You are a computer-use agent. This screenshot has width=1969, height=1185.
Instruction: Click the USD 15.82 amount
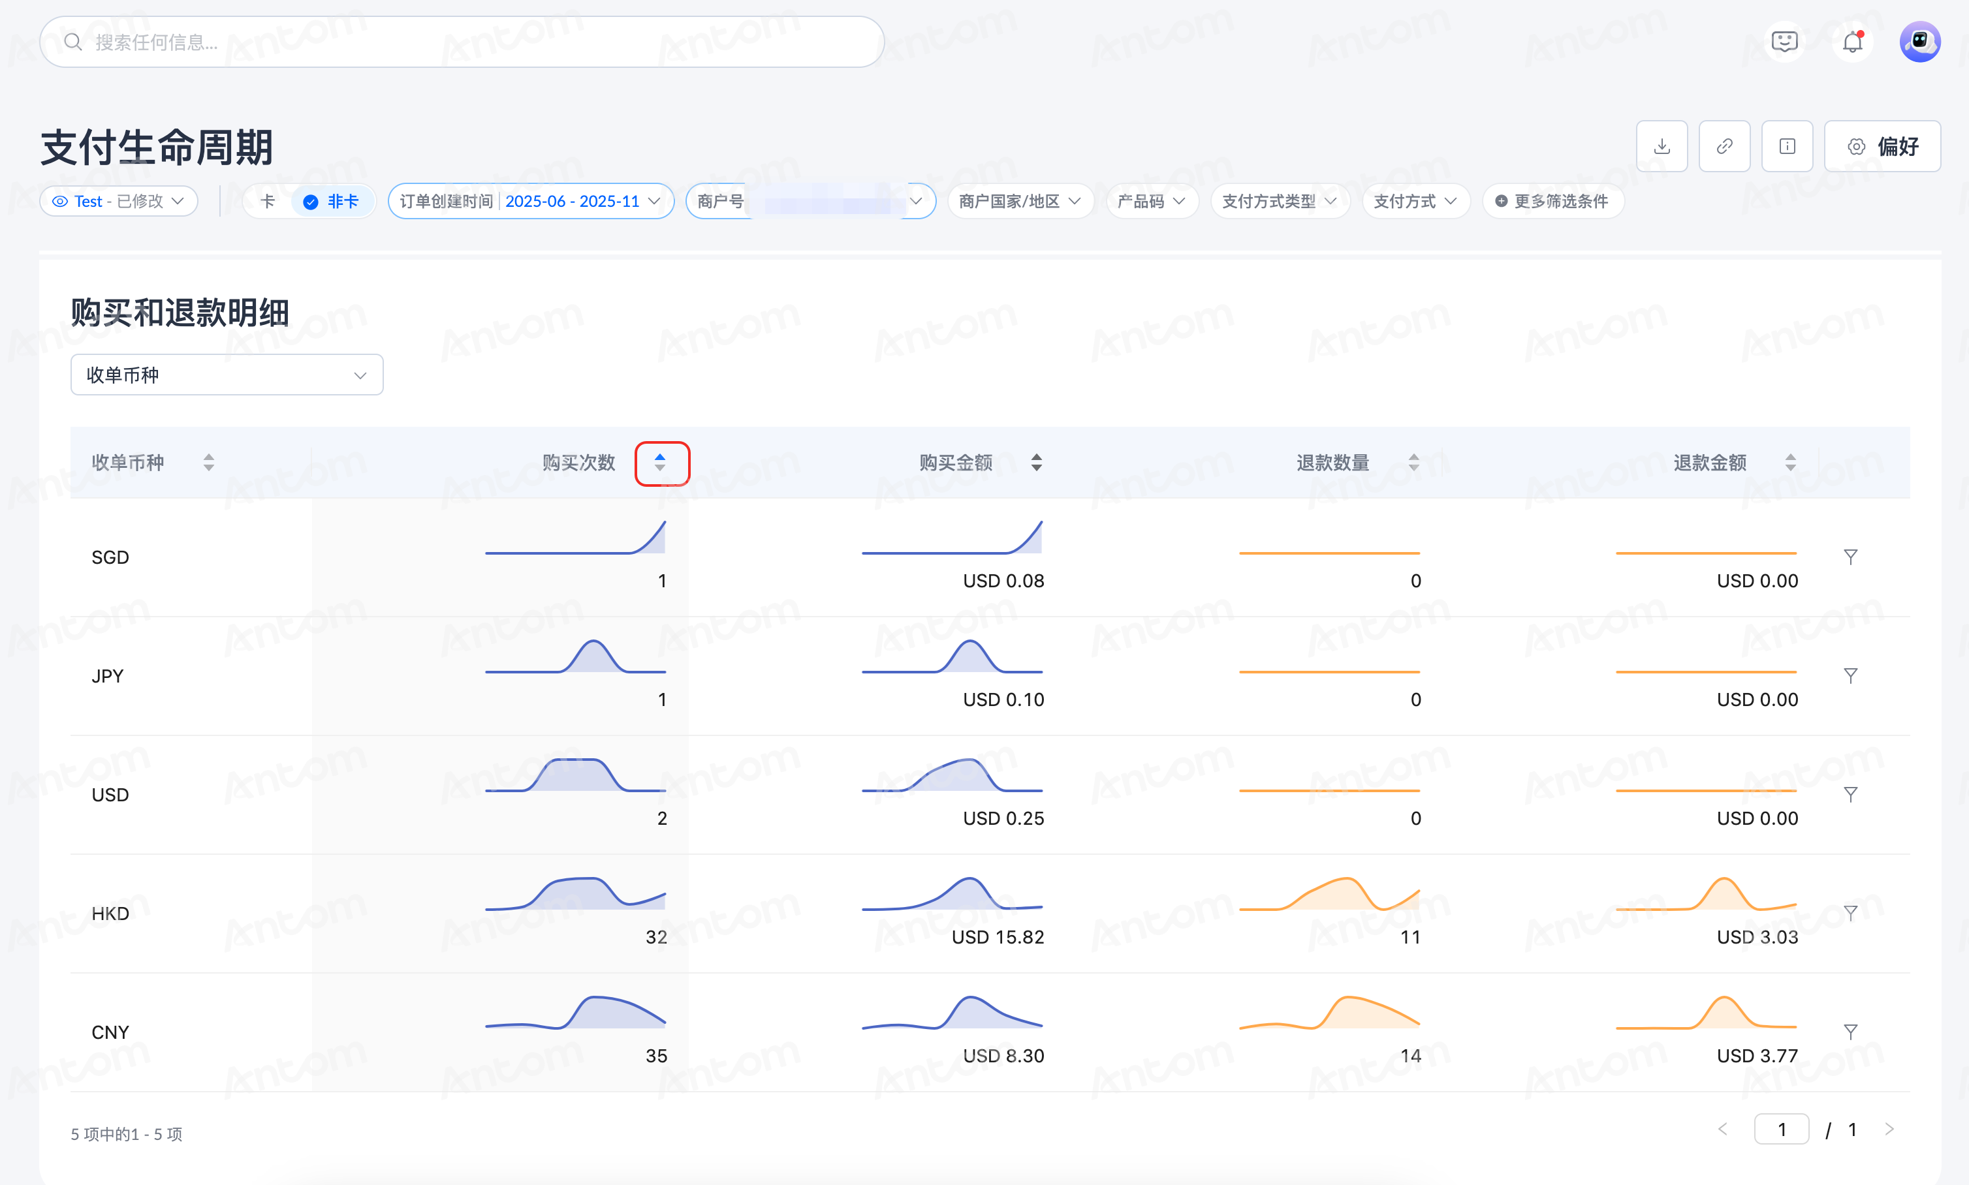[998, 936]
